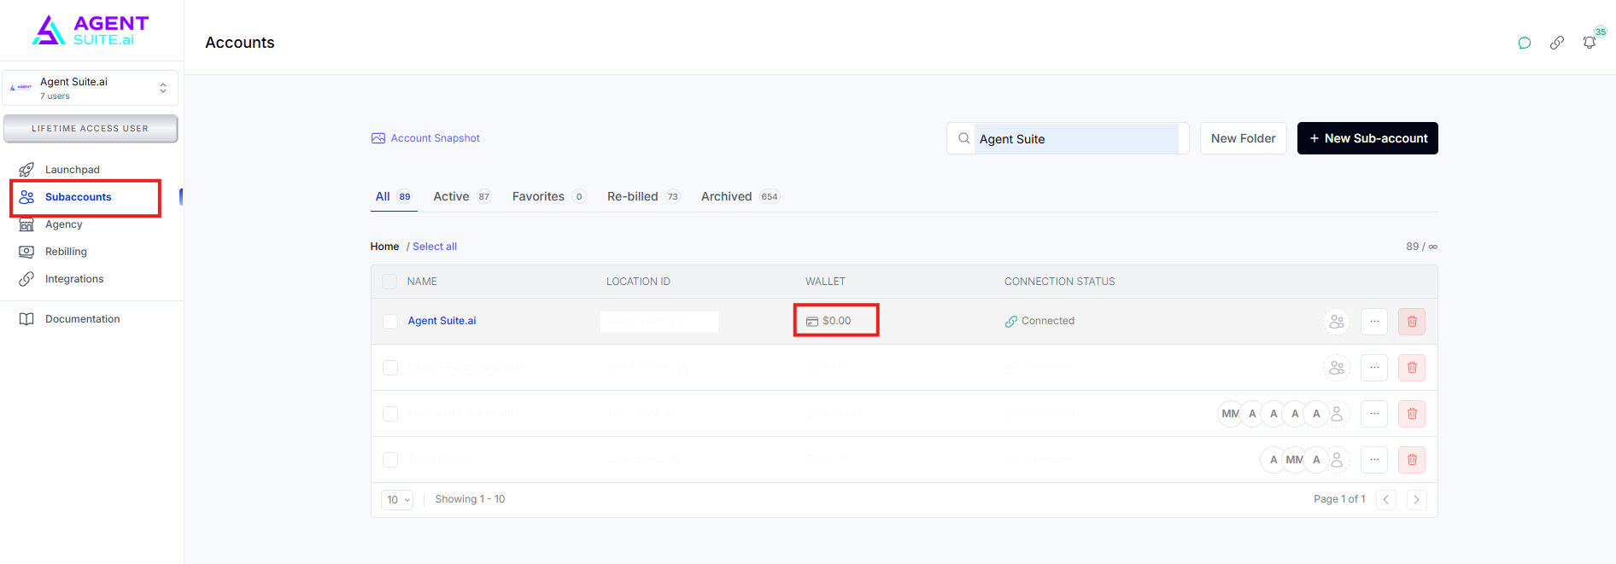This screenshot has width=1616, height=564.
Task: Open more options on Sonia Brooks row
Action: coord(1374,460)
